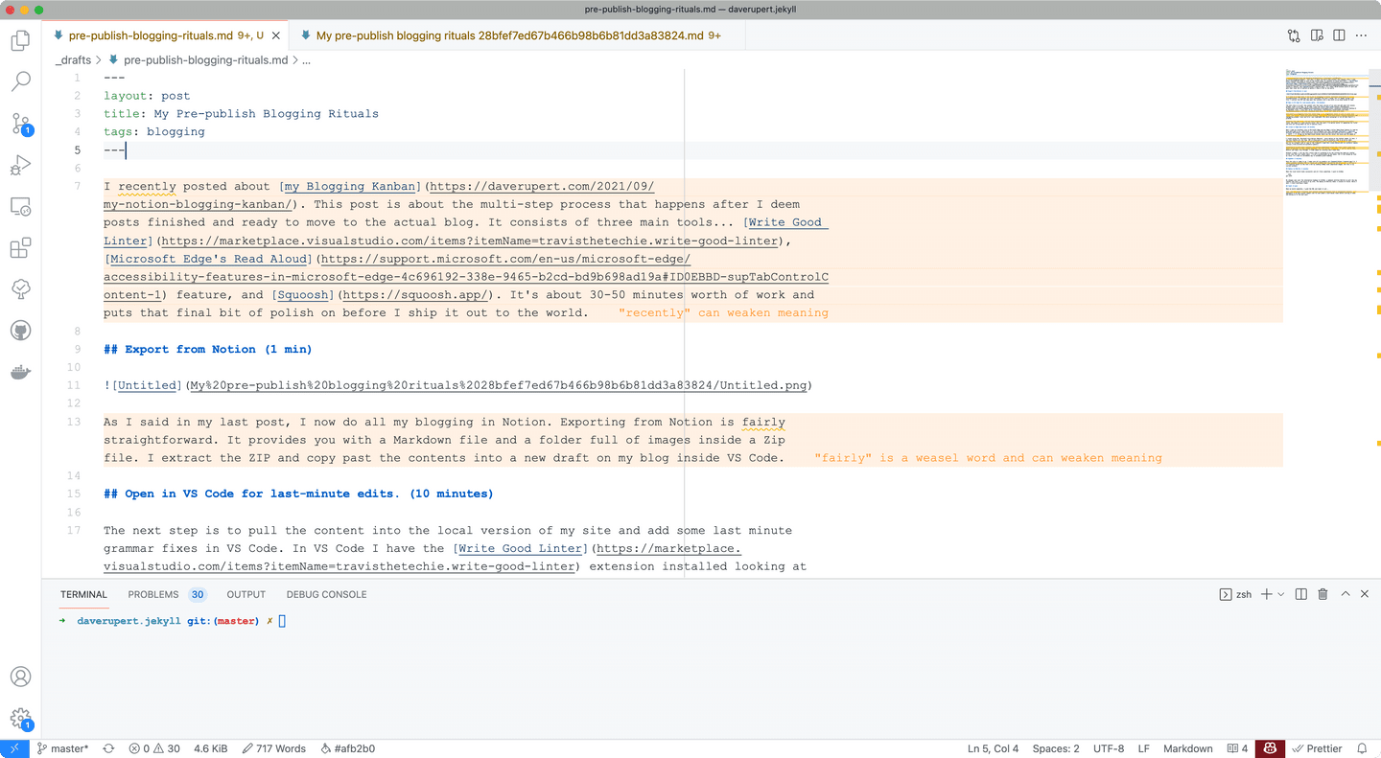This screenshot has height=758, width=1381.
Task: Click the editor minimap
Action: click(x=1326, y=131)
